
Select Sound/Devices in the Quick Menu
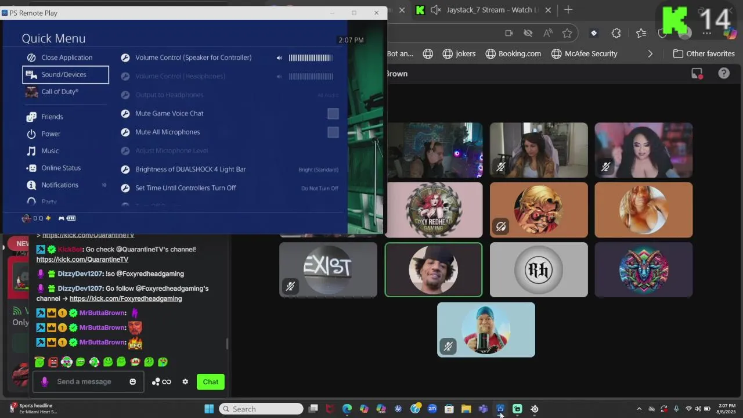click(x=66, y=74)
